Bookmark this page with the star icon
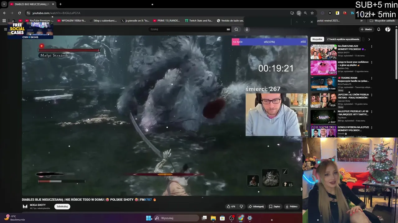398x223 pixels. click(x=312, y=13)
